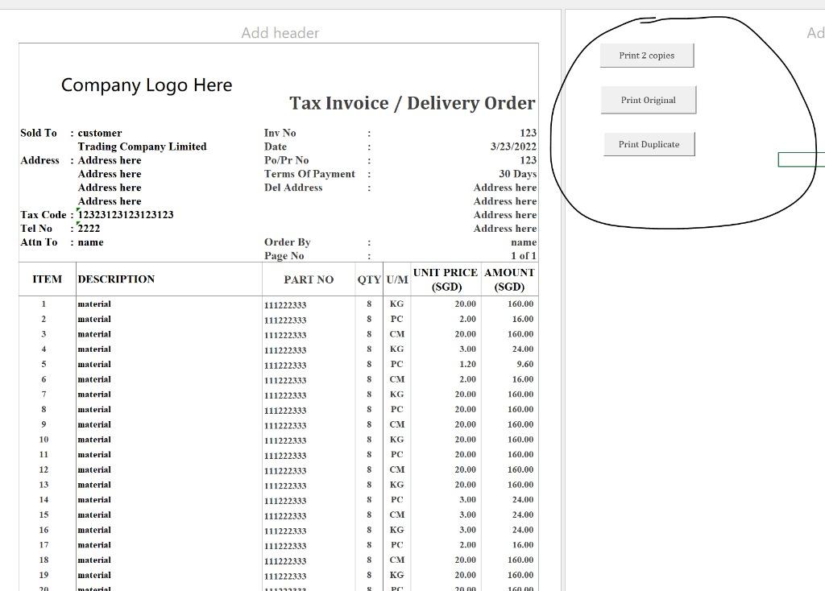825x591 pixels.
Task: Select the Company Logo Here placeholder
Action: (x=147, y=85)
